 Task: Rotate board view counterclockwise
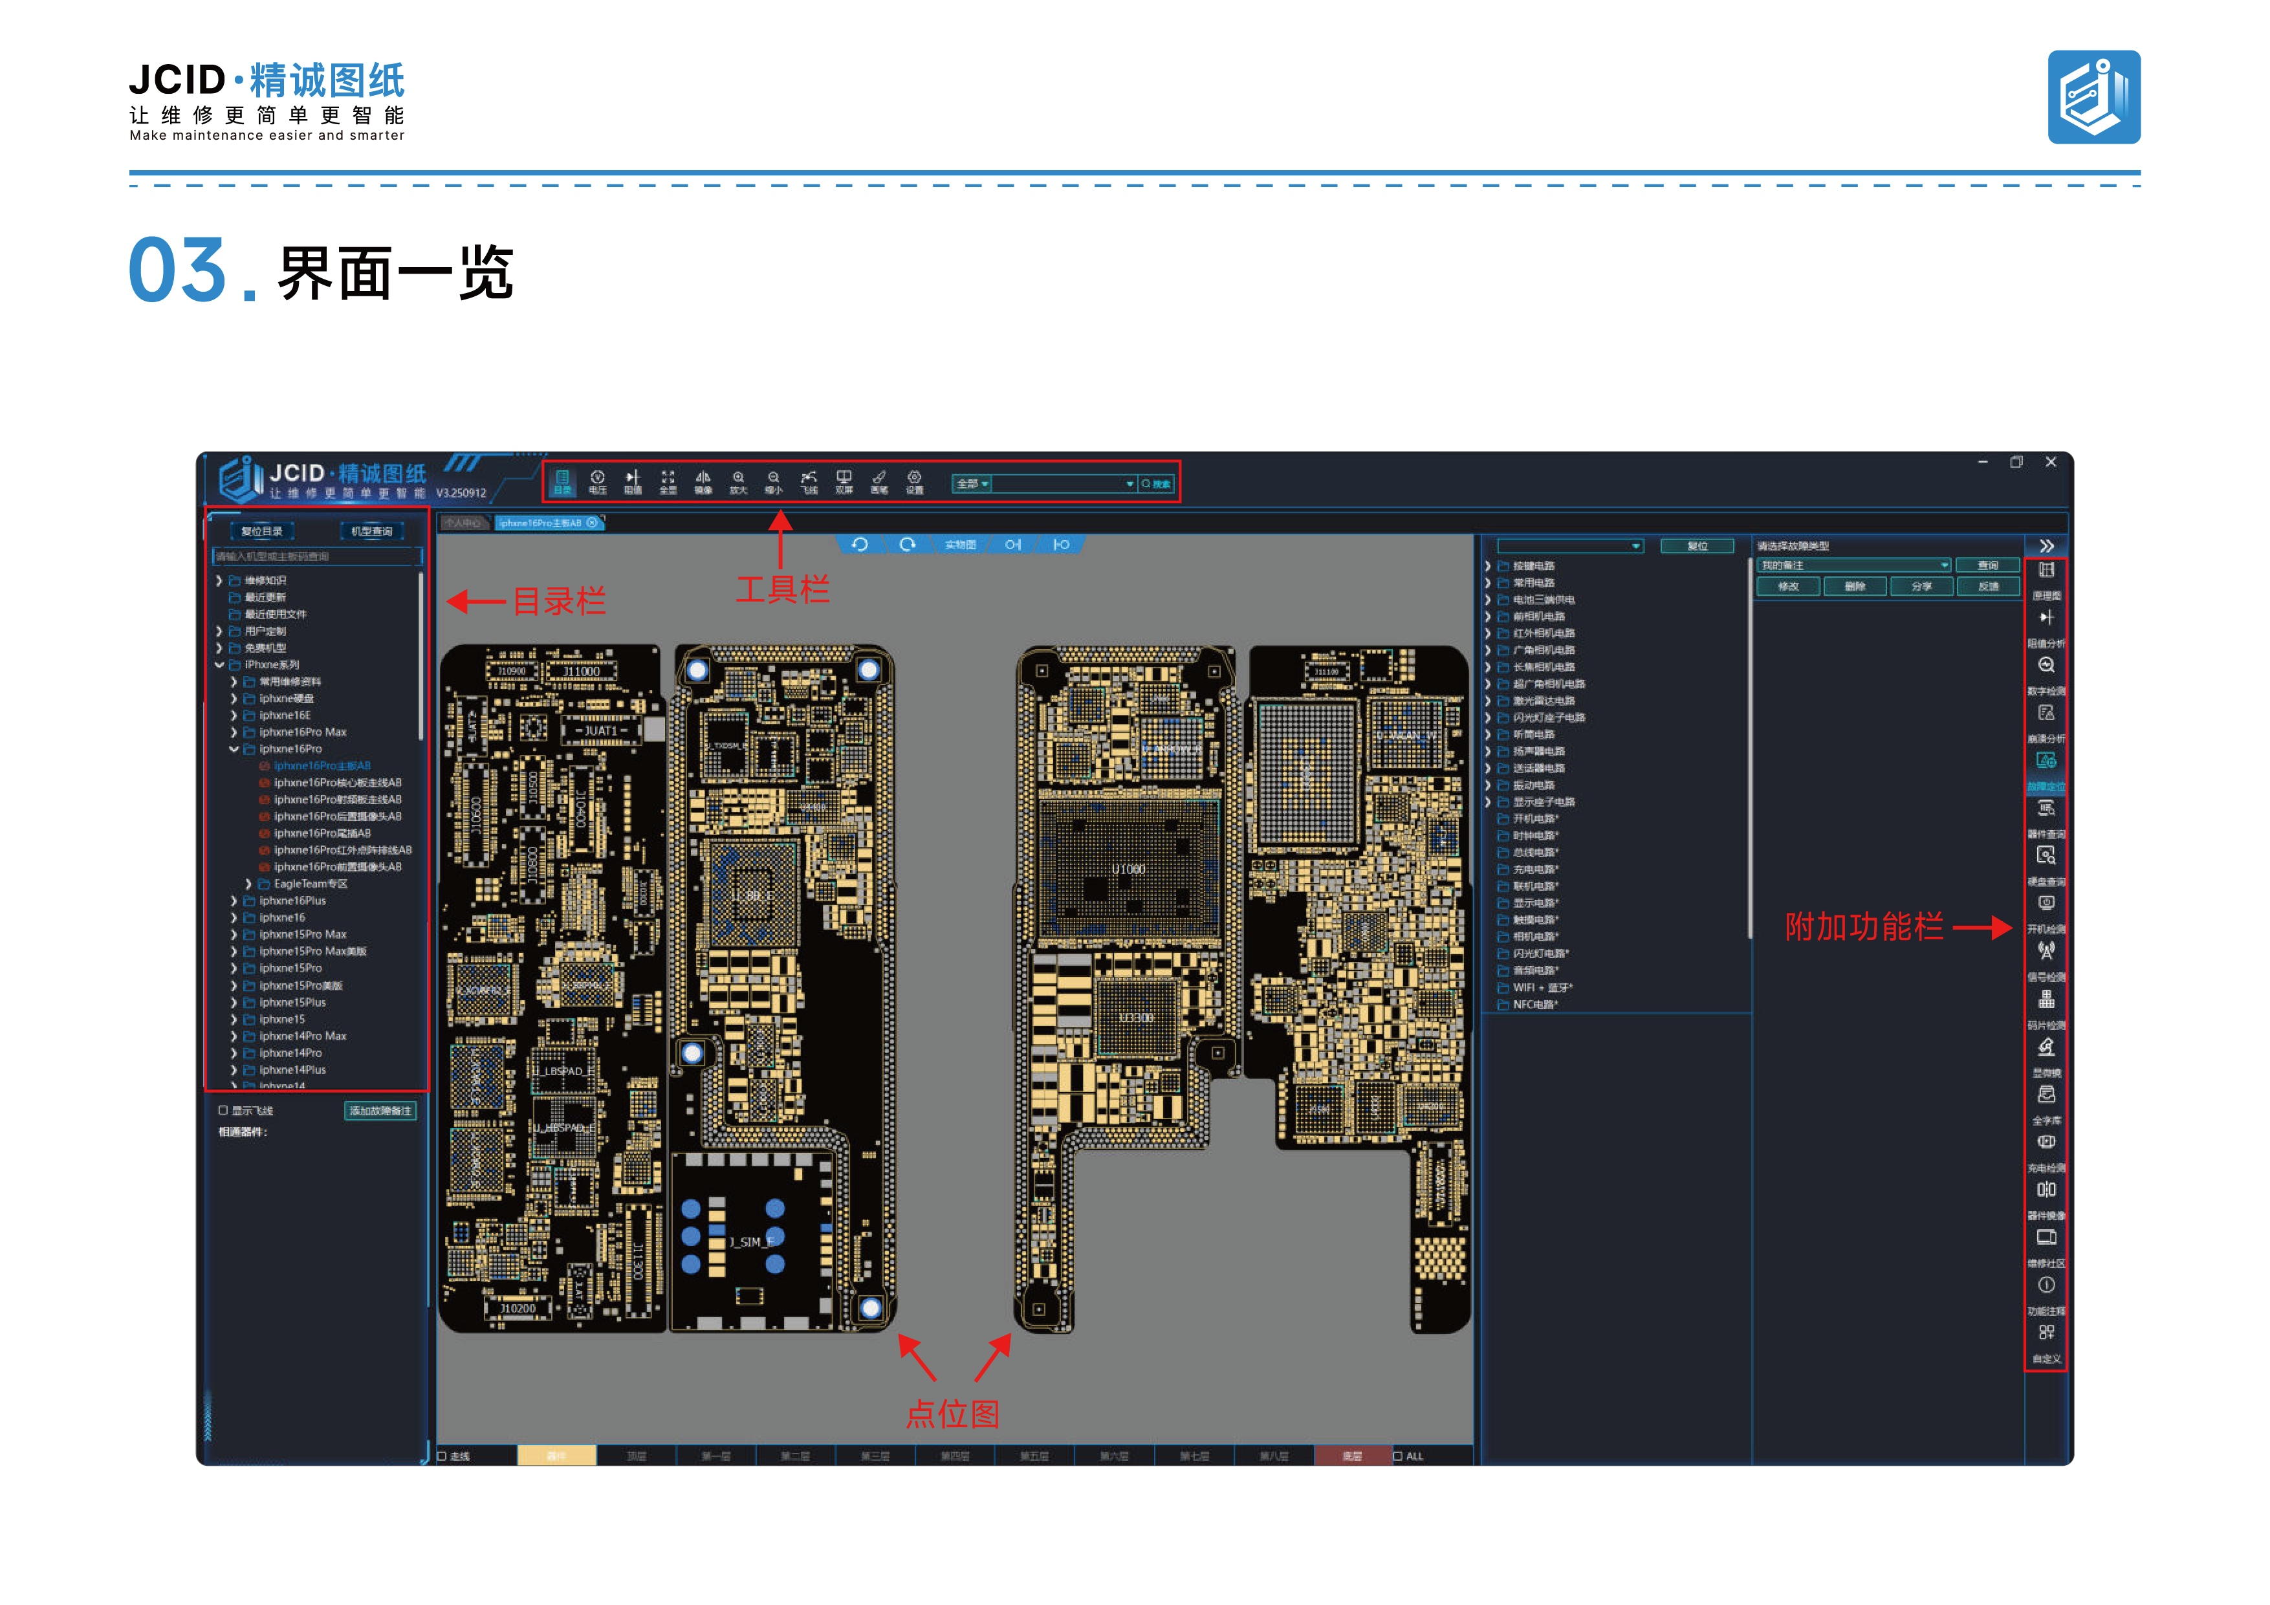[860, 545]
